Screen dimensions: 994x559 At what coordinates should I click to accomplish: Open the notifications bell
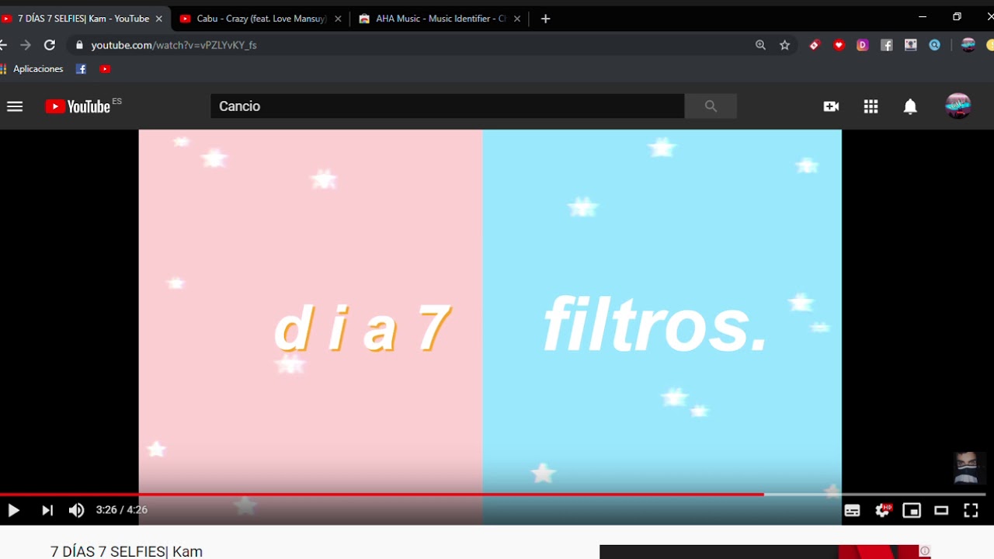tap(910, 106)
